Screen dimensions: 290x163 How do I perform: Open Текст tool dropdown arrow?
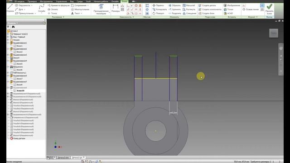[x=81, y=14]
